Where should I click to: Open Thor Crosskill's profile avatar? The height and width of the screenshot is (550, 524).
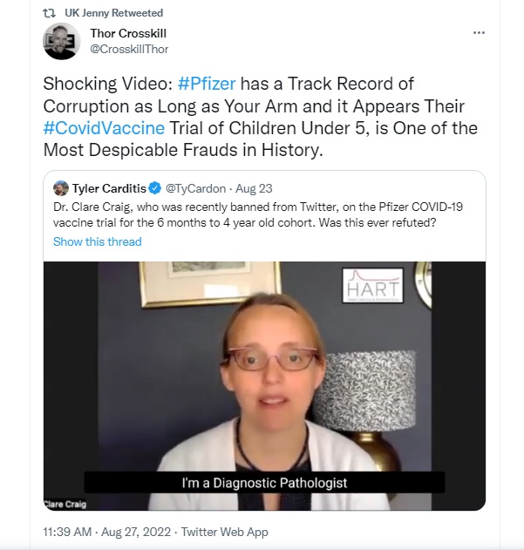61,41
